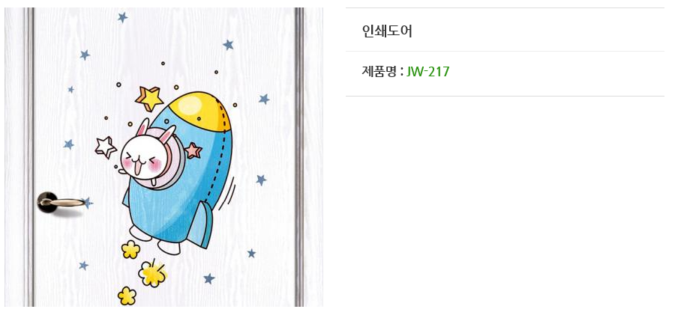Click the white rocket foot below the fin
687x315 pixels.
pos(169,247)
